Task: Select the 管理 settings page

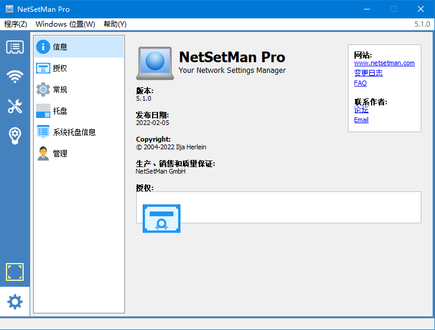Action: (79, 153)
